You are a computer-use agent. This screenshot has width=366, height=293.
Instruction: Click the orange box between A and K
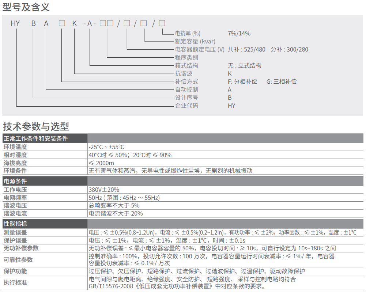point(62,23)
